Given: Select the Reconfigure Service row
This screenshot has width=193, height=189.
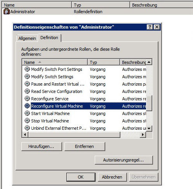Looking at the screenshot, I should [x=84, y=99].
